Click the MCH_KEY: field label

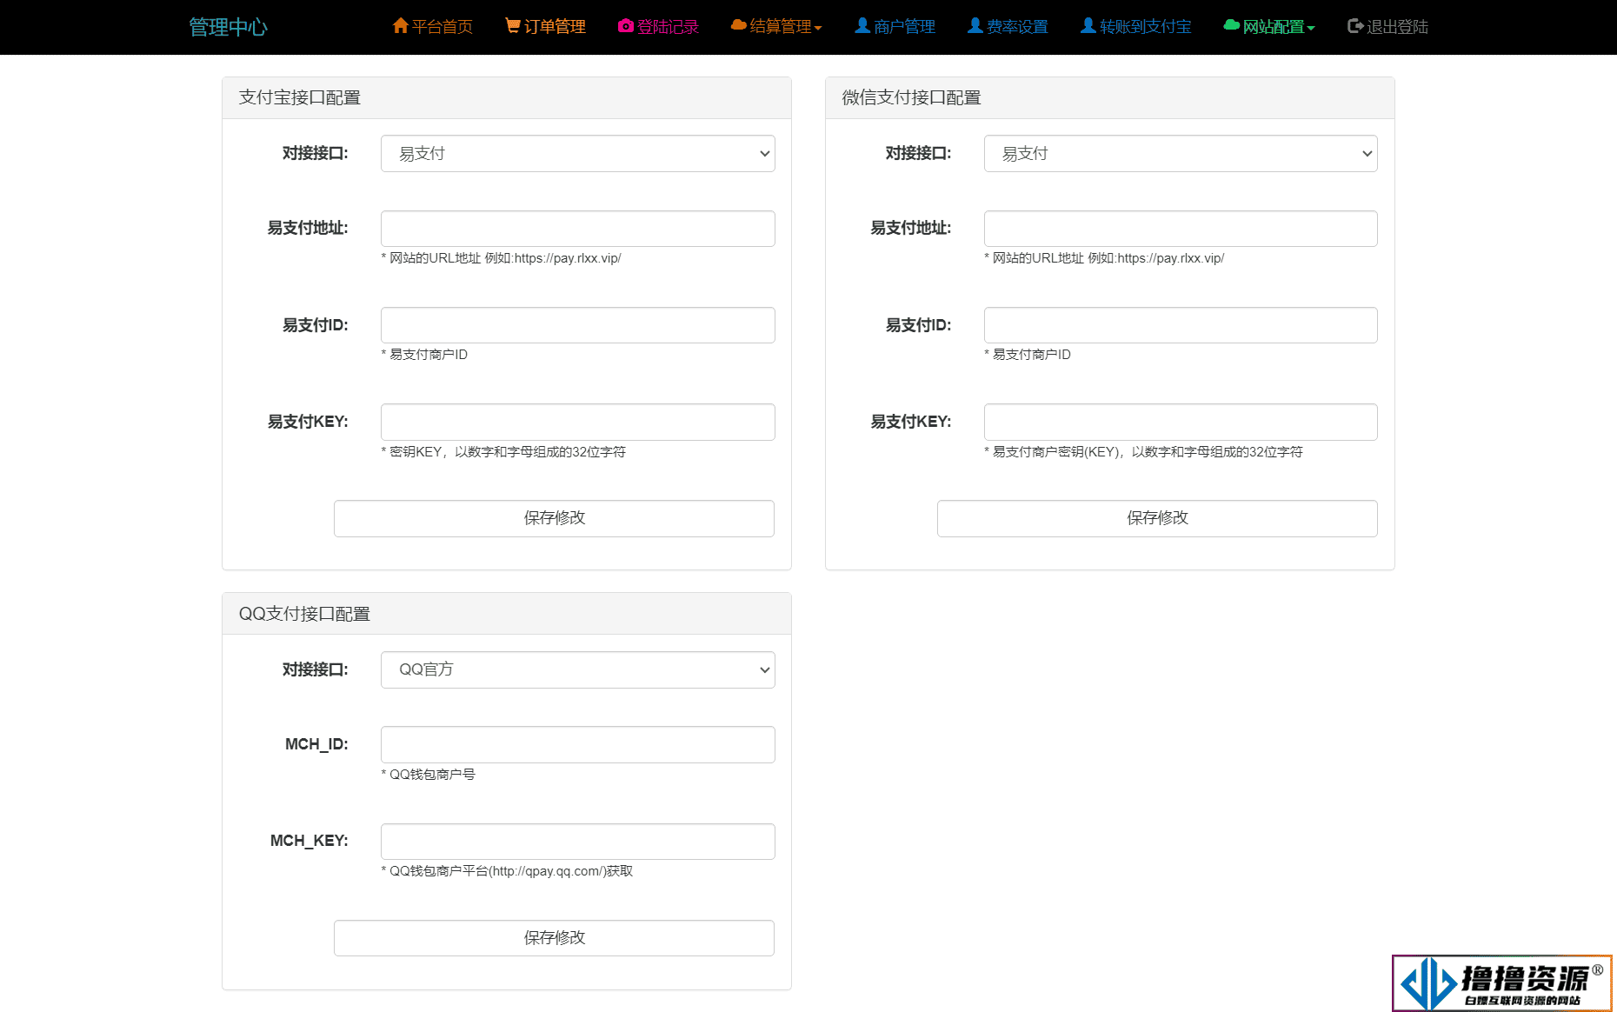[309, 841]
